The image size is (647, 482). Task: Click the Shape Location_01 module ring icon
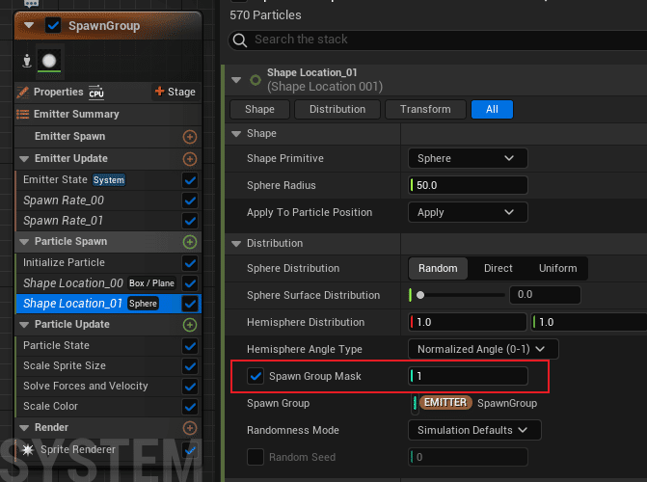point(256,80)
